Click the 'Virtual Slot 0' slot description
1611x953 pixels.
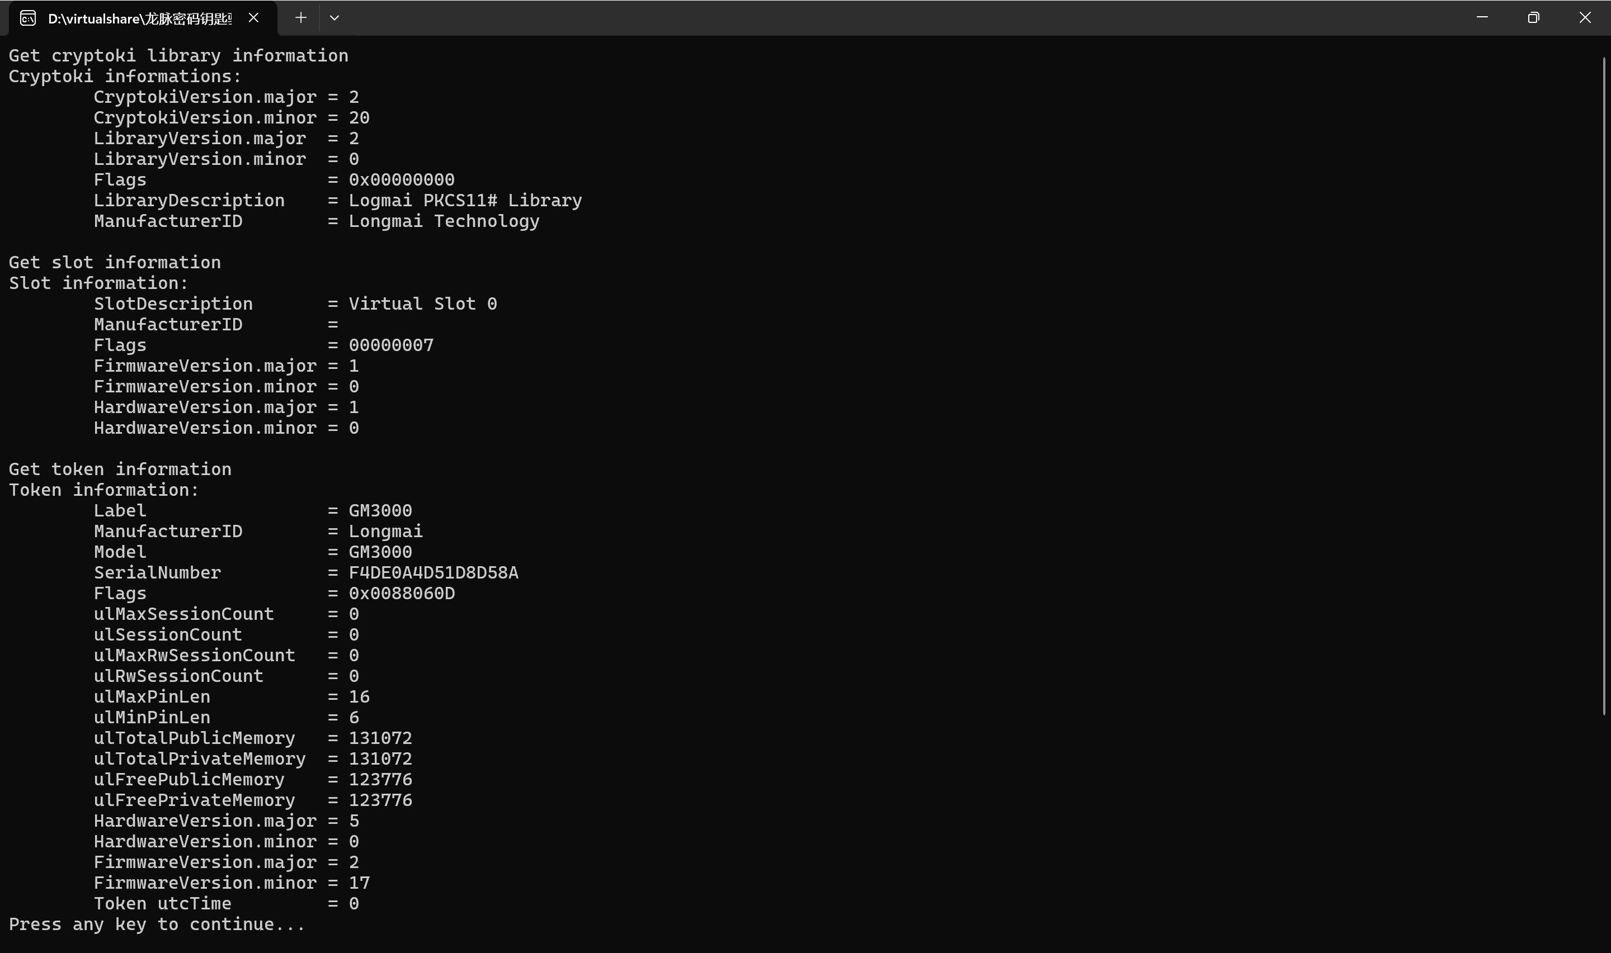(423, 304)
